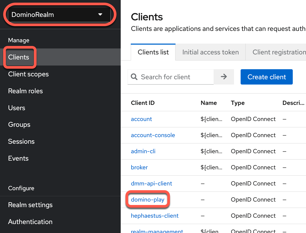The image size is (306, 233).
Task: Select OpenID Connect type in account row
Action: pyautogui.click(x=253, y=119)
